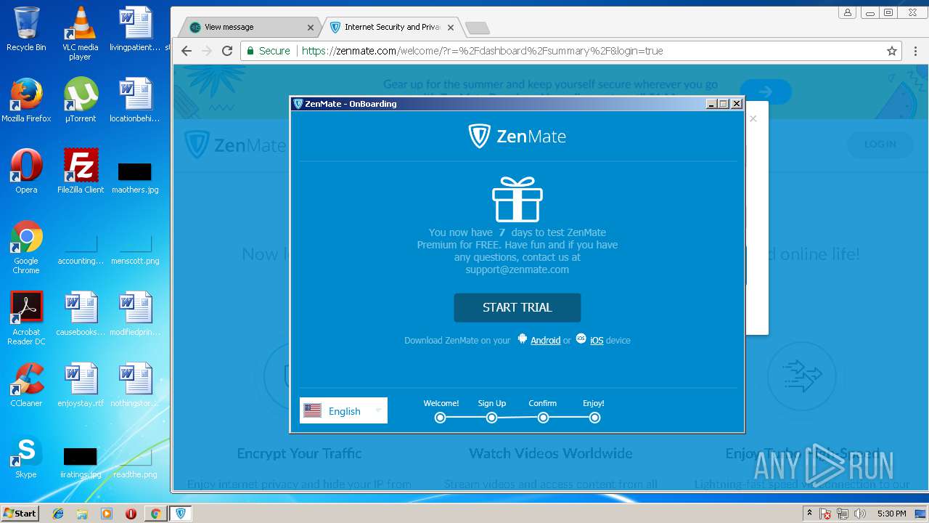Click the gift box icon
929x523 pixels.
[517, 199]
